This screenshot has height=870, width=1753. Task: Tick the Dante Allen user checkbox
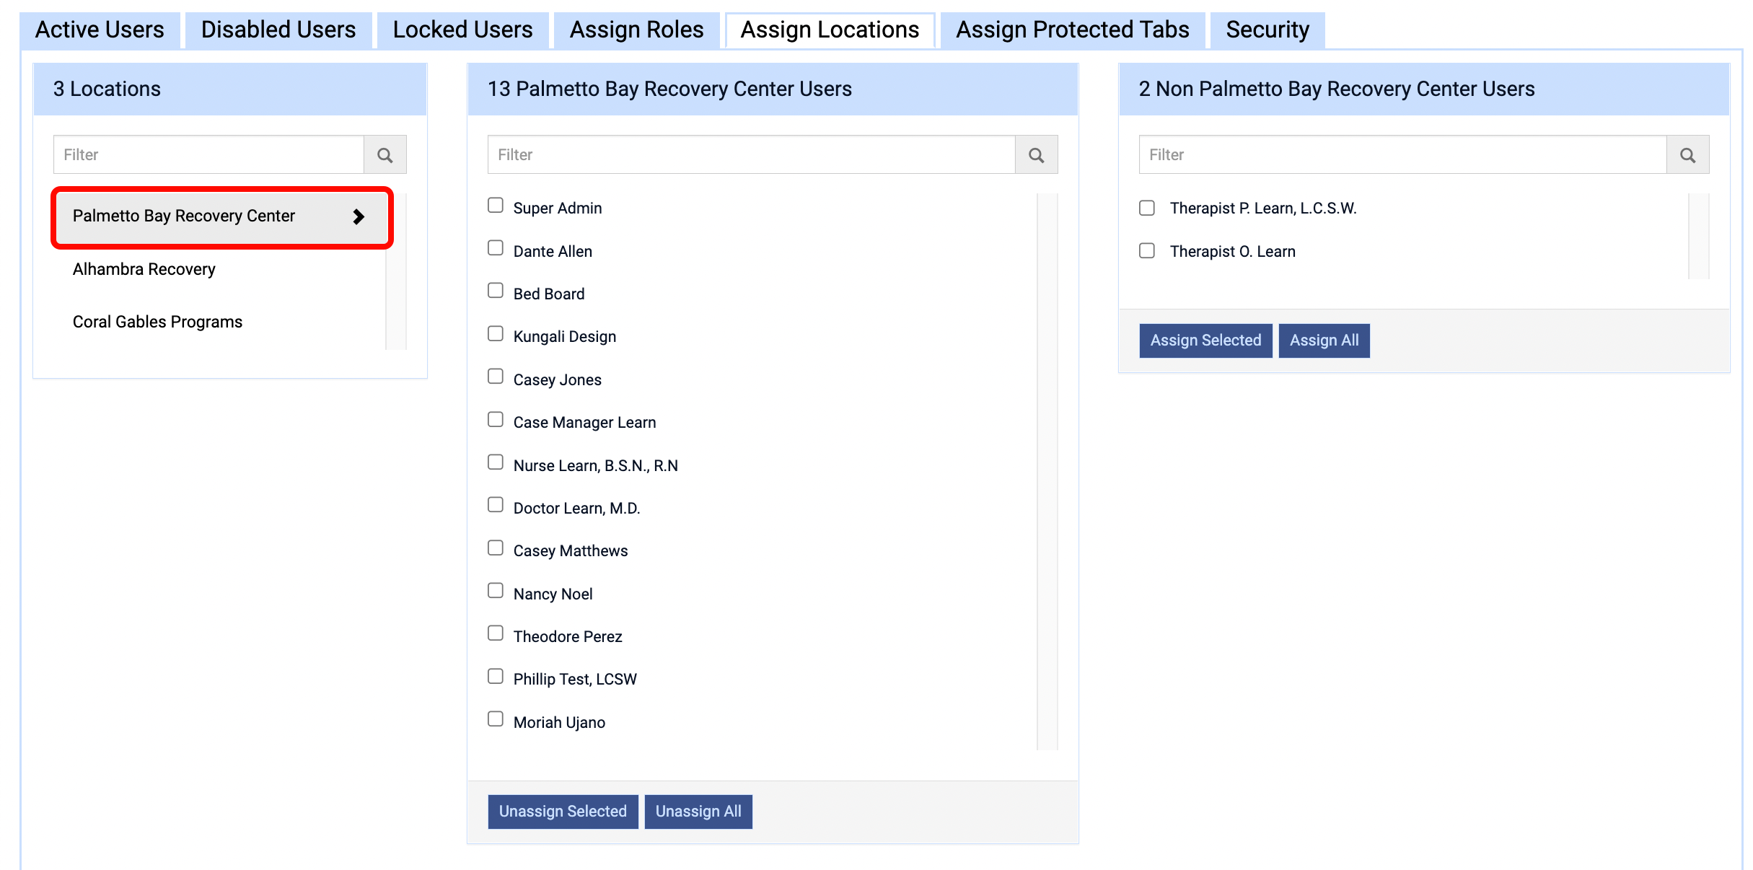tap(496, 248)
